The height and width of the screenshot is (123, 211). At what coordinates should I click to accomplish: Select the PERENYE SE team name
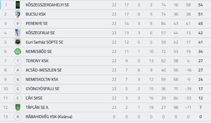click(x=36, y=24)
